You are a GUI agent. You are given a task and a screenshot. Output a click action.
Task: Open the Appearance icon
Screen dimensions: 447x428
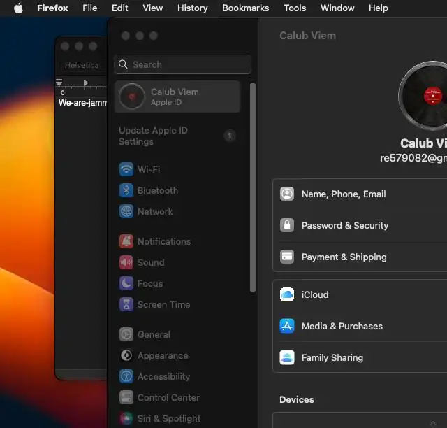[x=126, y=356]
